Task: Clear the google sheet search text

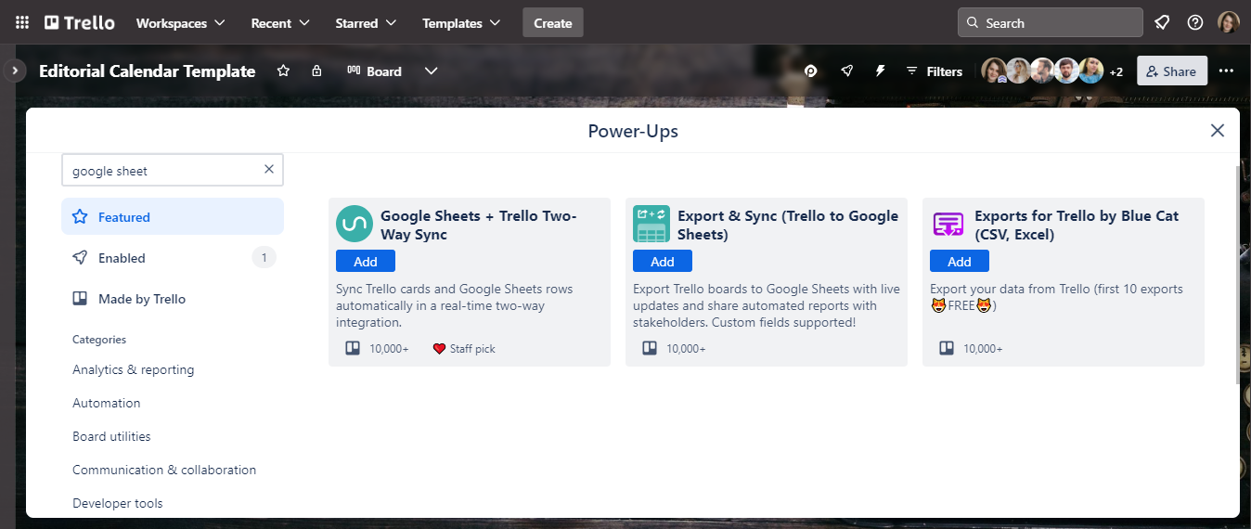Action: [269, 170]
